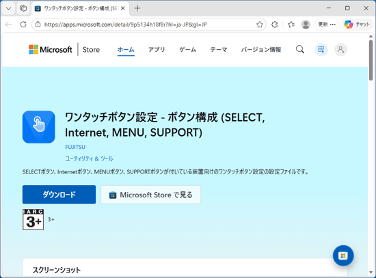
Task: Open the browser profile avatar
Action: (306, 25)
